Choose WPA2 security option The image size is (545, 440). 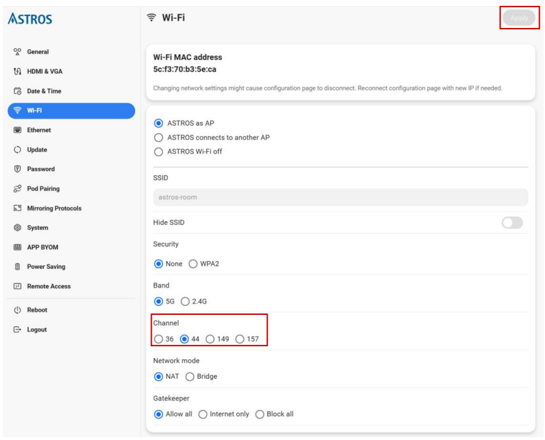click(193, 264)
